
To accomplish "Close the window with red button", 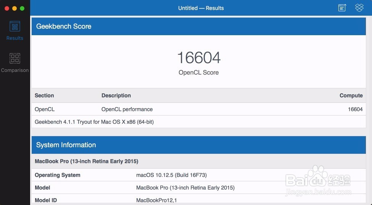I will coord(7,8).
